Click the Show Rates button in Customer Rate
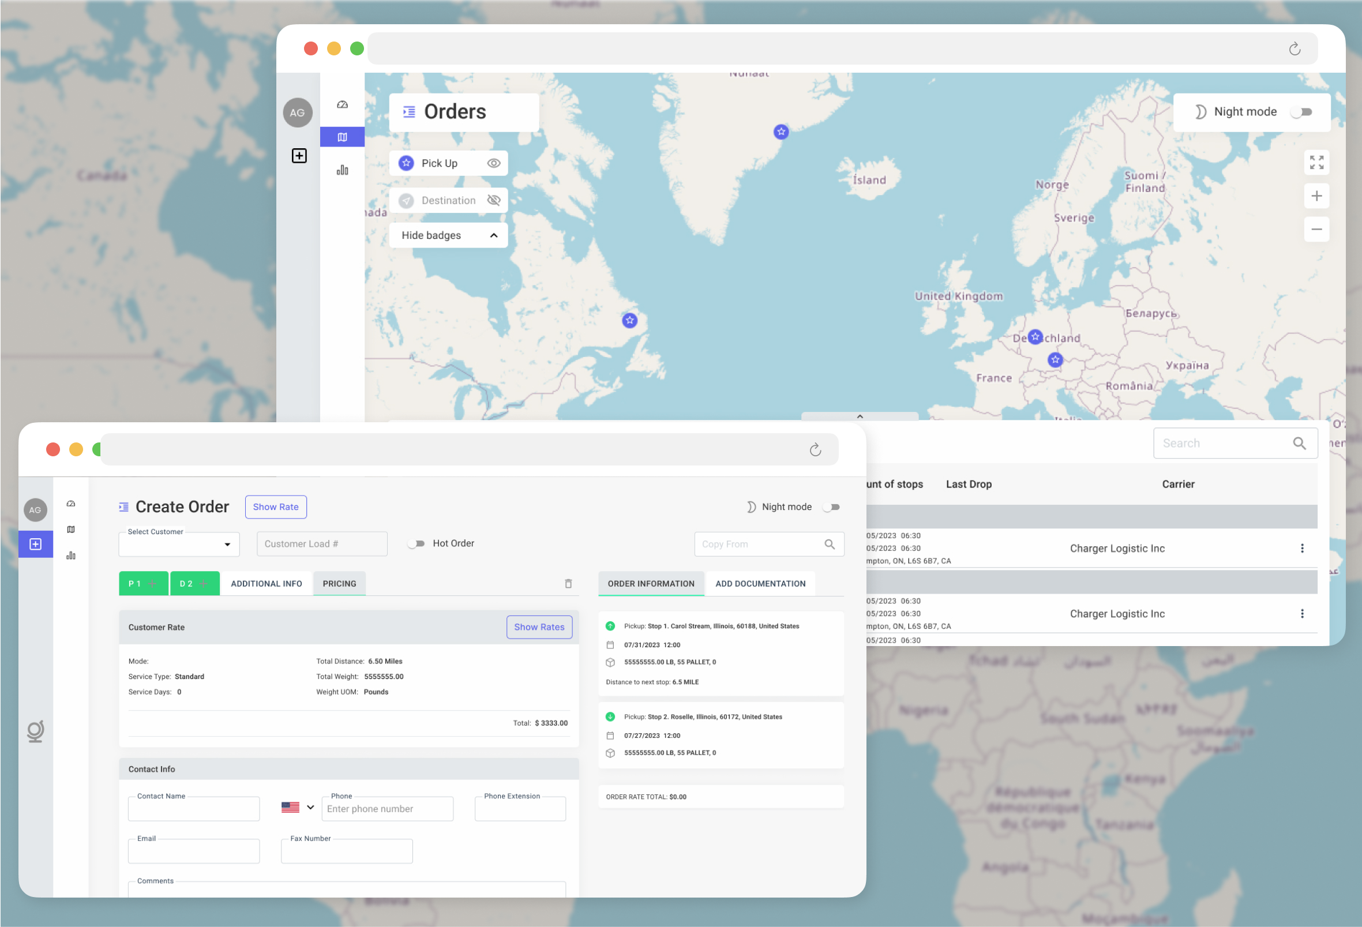Image resolution: width=1362 pixels, height=927 pixels. (x=539, y=626)
